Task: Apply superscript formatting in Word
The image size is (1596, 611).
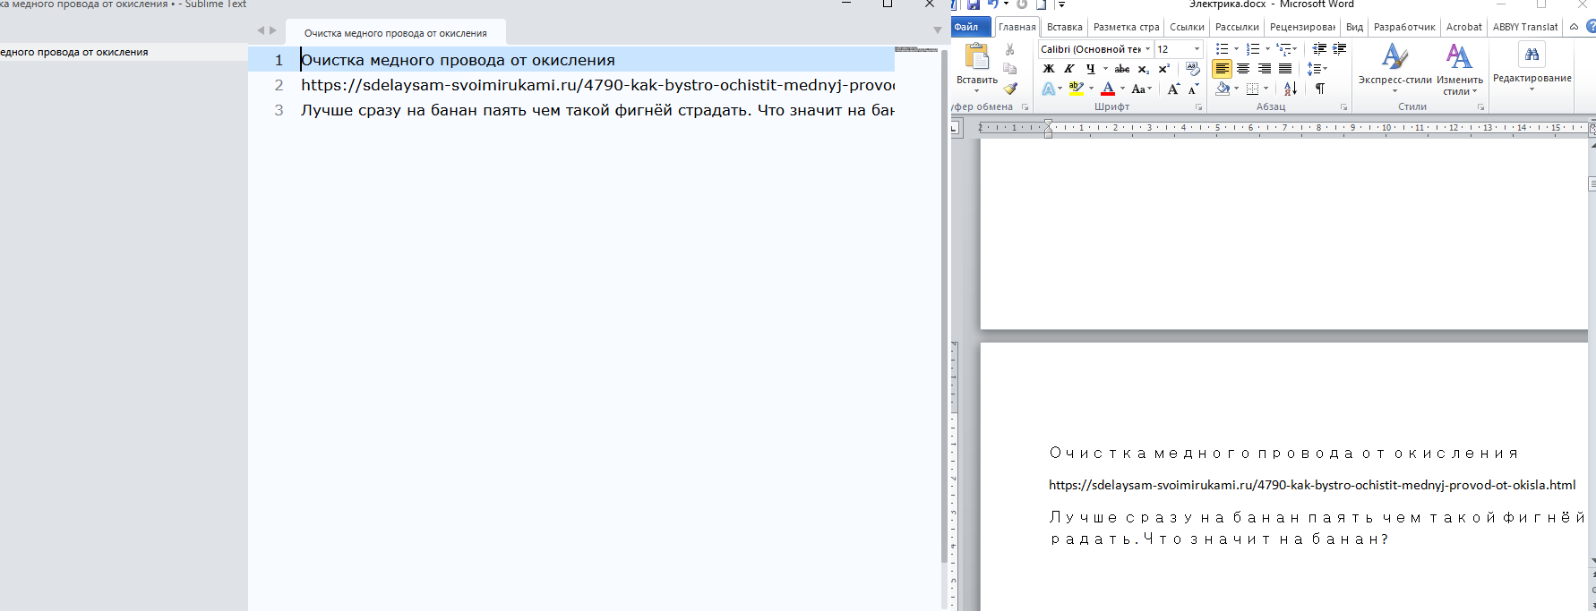Action: 1163,69
